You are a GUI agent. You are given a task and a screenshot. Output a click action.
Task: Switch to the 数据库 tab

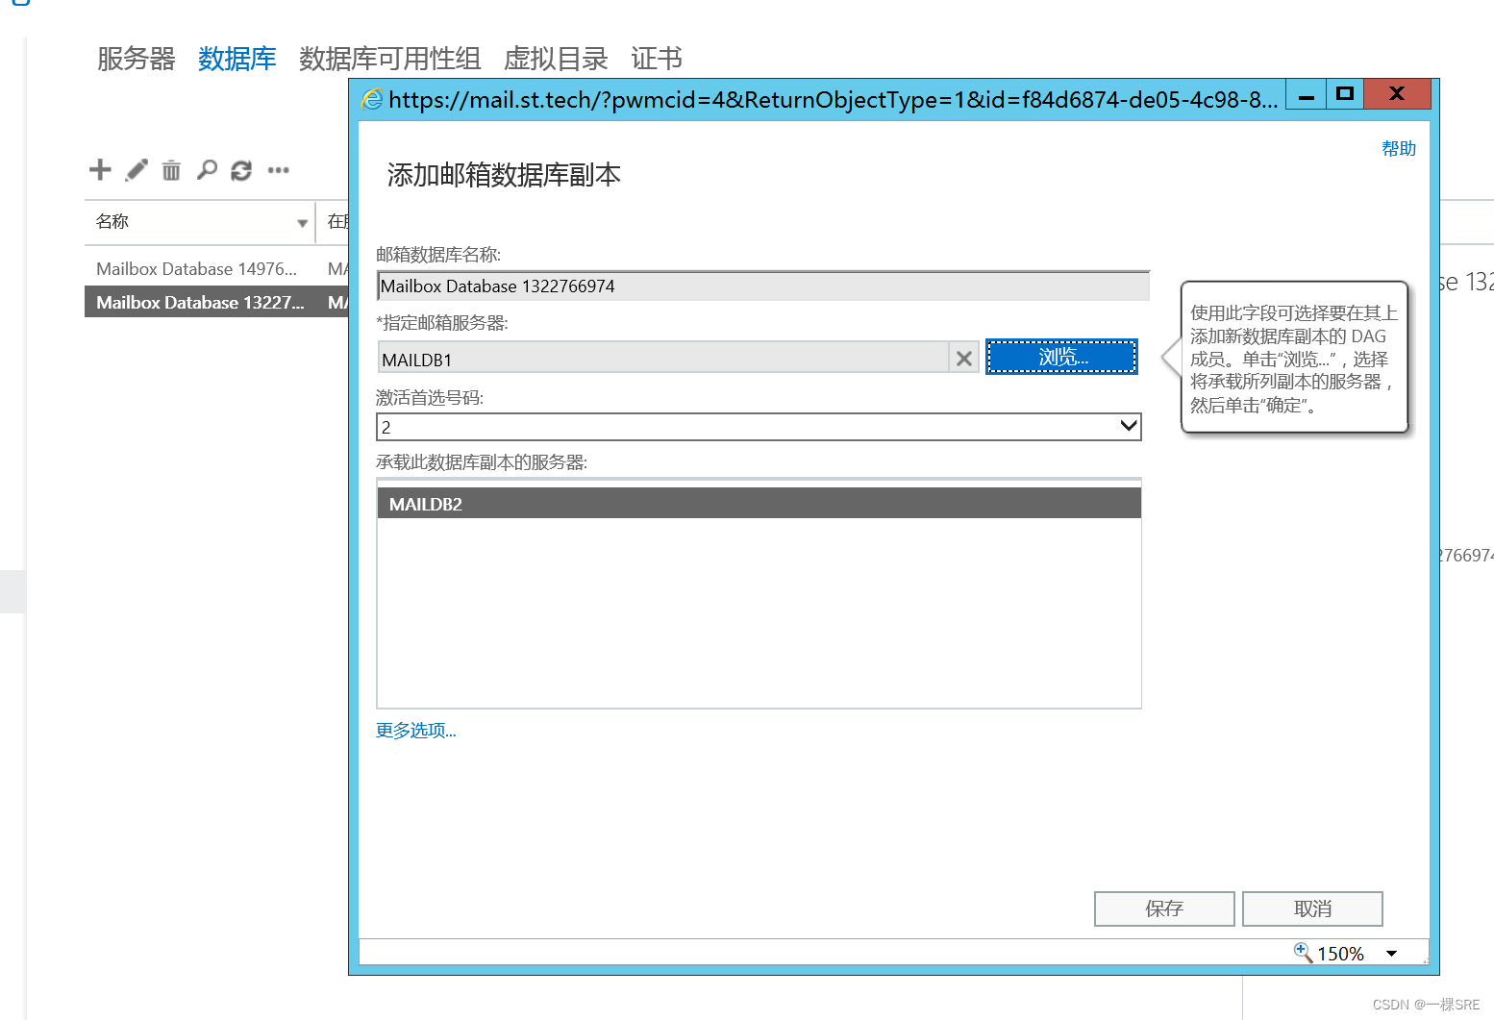(x=237, y=59)
